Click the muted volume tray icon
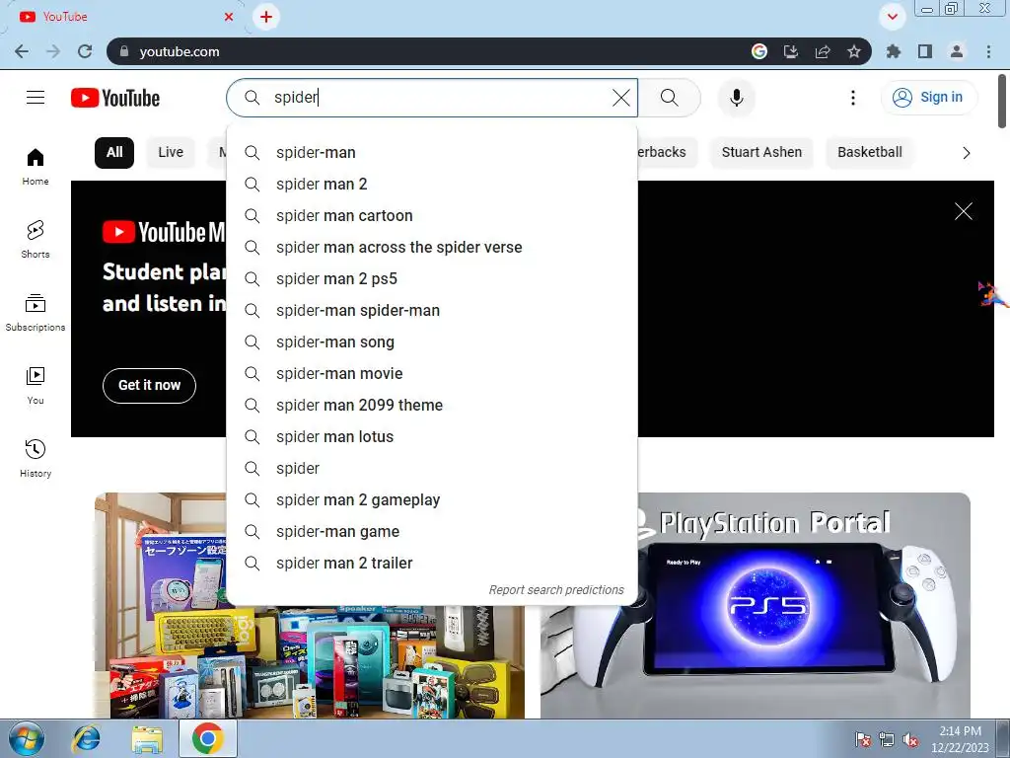Viewport: 1010px width, 758px height. [910, 740]
